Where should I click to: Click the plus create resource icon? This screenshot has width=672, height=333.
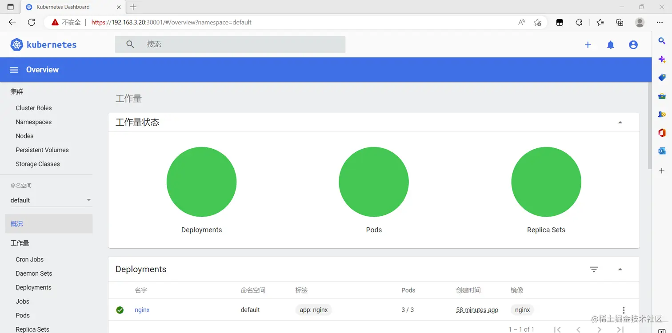(588, 44)
